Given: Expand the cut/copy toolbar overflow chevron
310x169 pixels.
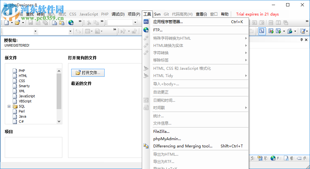Looking at the screenshot, I should pyautogui.click(x=102, y=21).
